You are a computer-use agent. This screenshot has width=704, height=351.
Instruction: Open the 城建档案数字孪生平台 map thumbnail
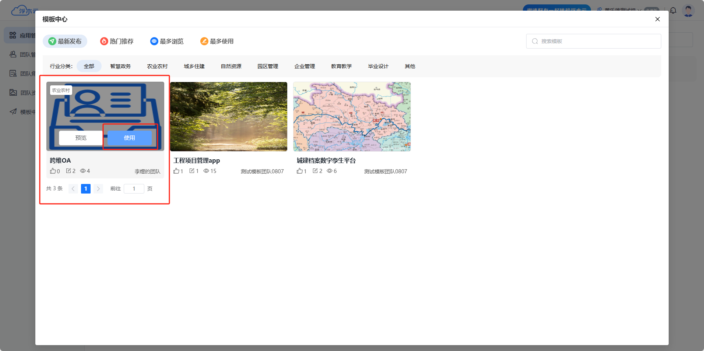click(x=352, y=116)
